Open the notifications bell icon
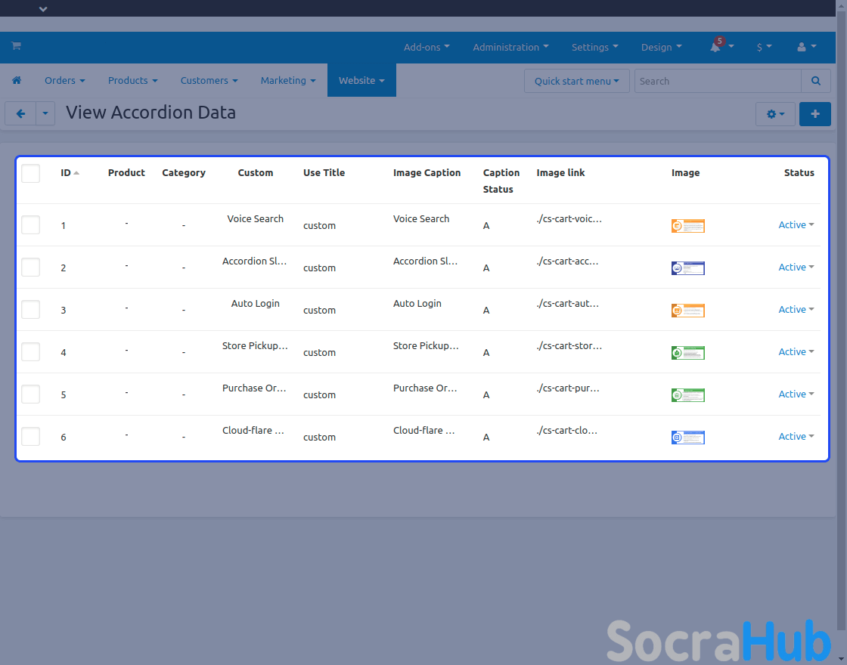The image size is (847, 665). tap(715, 47)
